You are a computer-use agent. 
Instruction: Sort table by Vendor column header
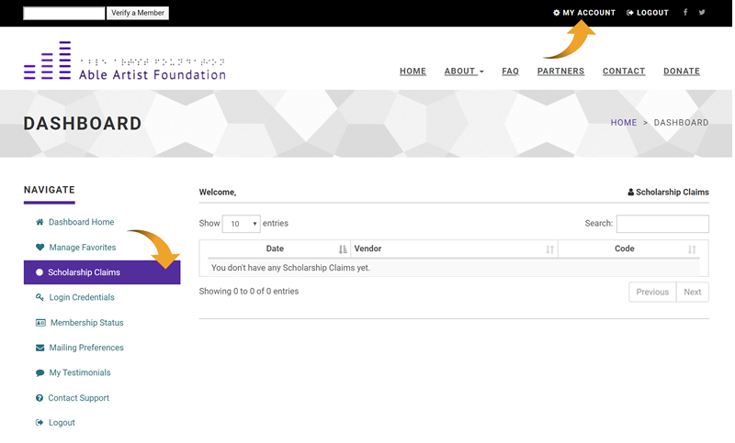454,249
